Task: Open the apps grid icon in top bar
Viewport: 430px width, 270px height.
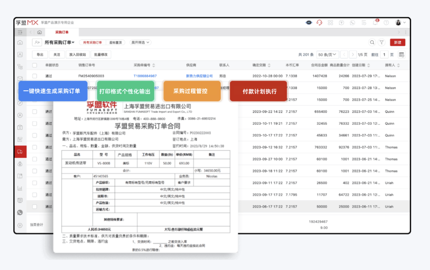Action: click(330, 22)
